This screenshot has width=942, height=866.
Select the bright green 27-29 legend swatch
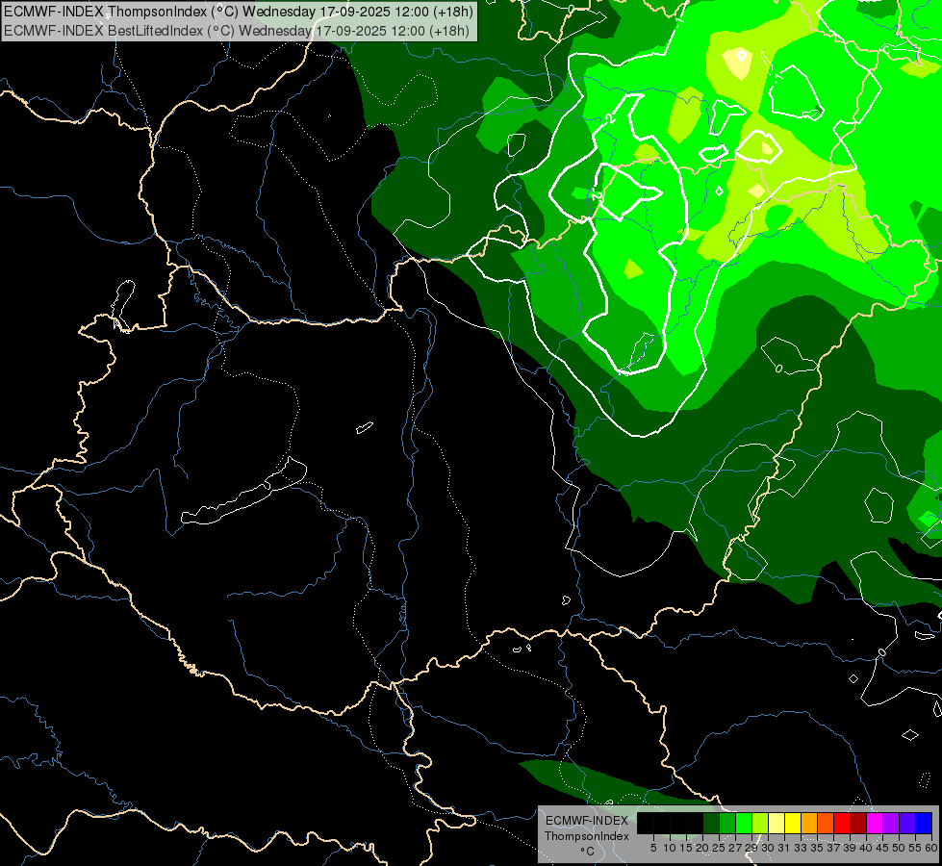click(744, 823)
